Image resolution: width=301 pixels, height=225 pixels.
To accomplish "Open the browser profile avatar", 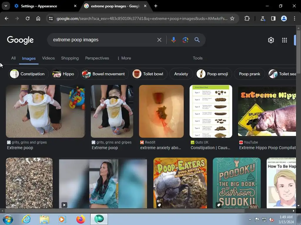I will click(284, 18).
